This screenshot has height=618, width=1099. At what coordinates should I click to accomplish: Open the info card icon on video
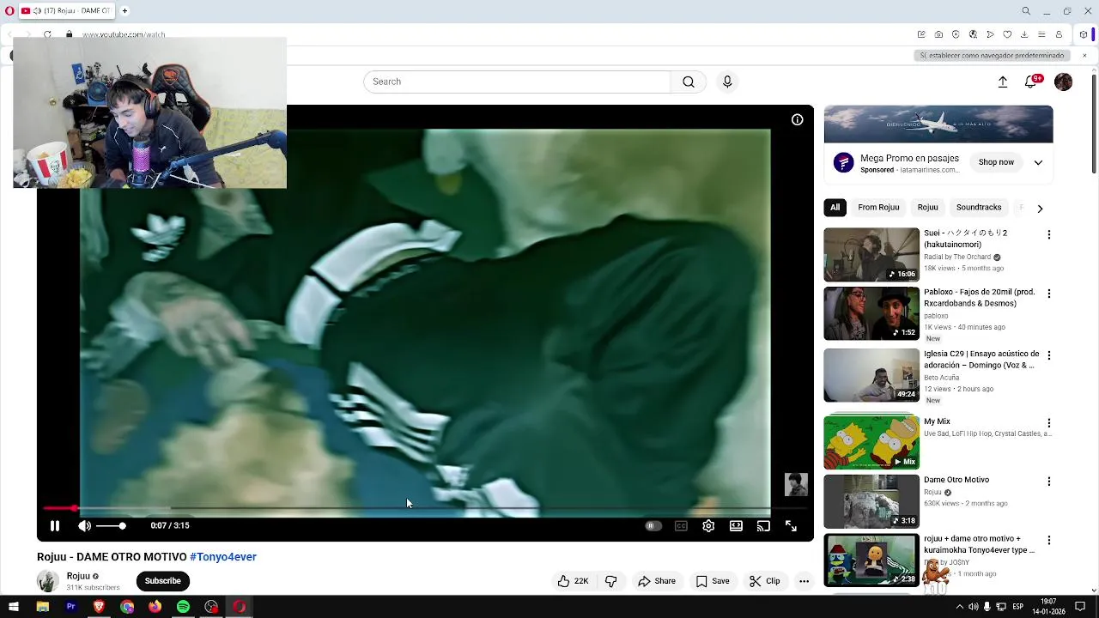pos(797,119)
